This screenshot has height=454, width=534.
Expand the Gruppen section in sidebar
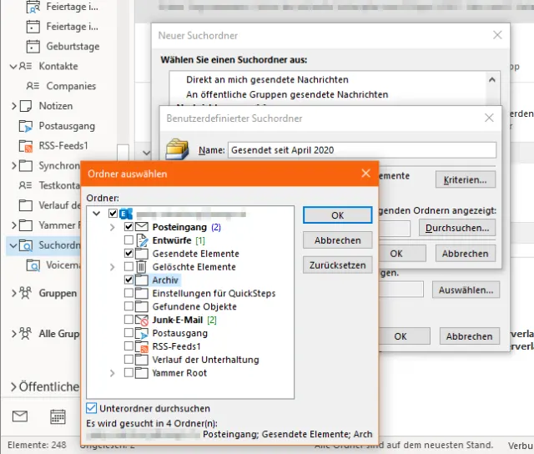tap(13, 293)
